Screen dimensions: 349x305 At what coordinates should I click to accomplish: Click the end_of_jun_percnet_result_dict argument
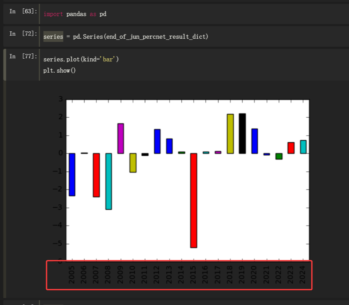(156, 37)
